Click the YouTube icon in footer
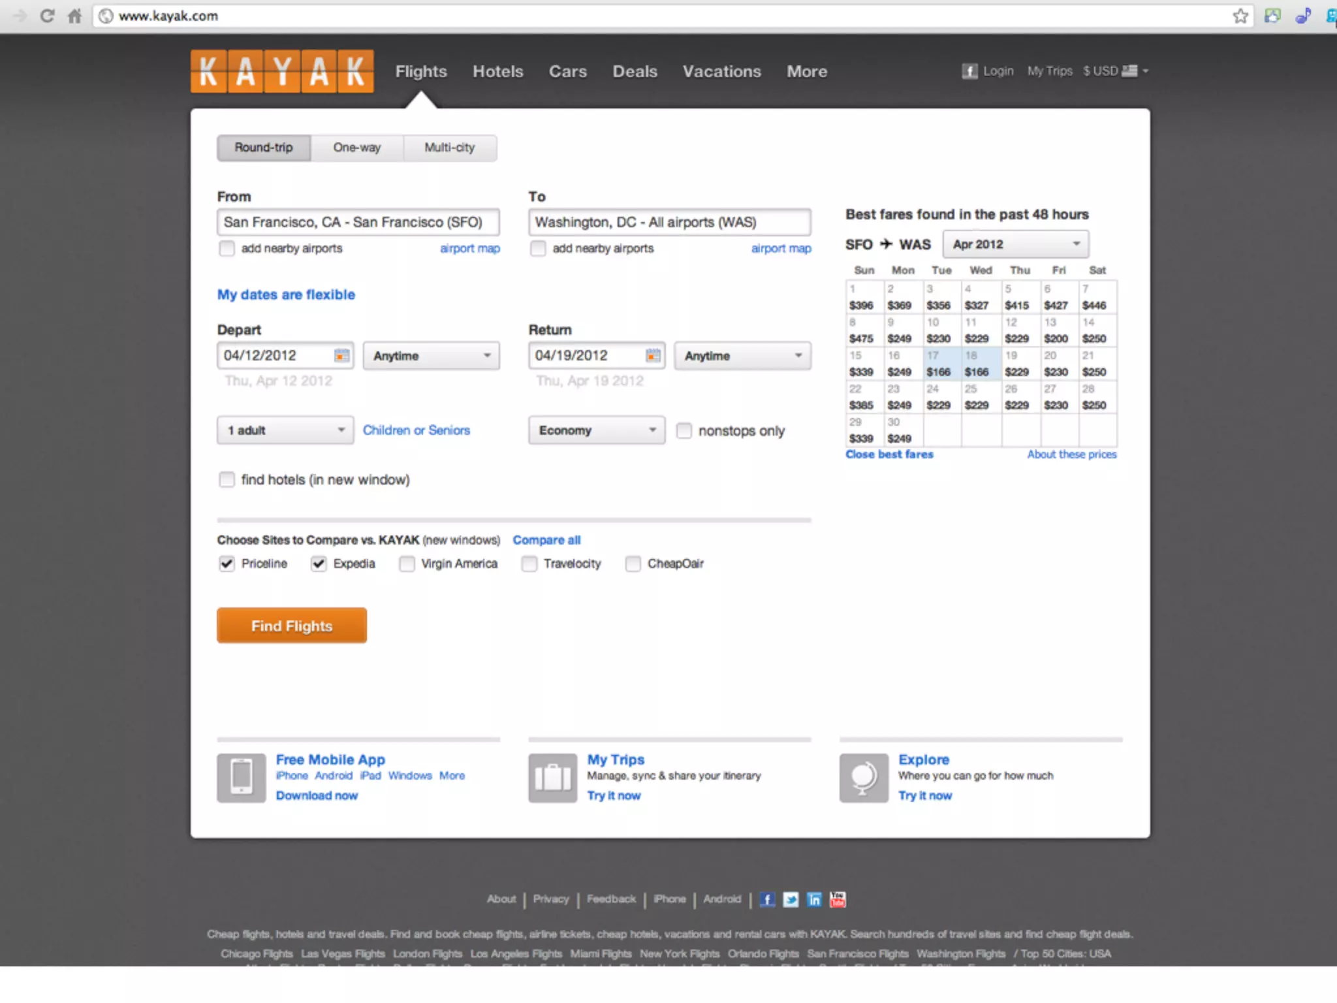 pyautogui.click(x=838, y=900)
